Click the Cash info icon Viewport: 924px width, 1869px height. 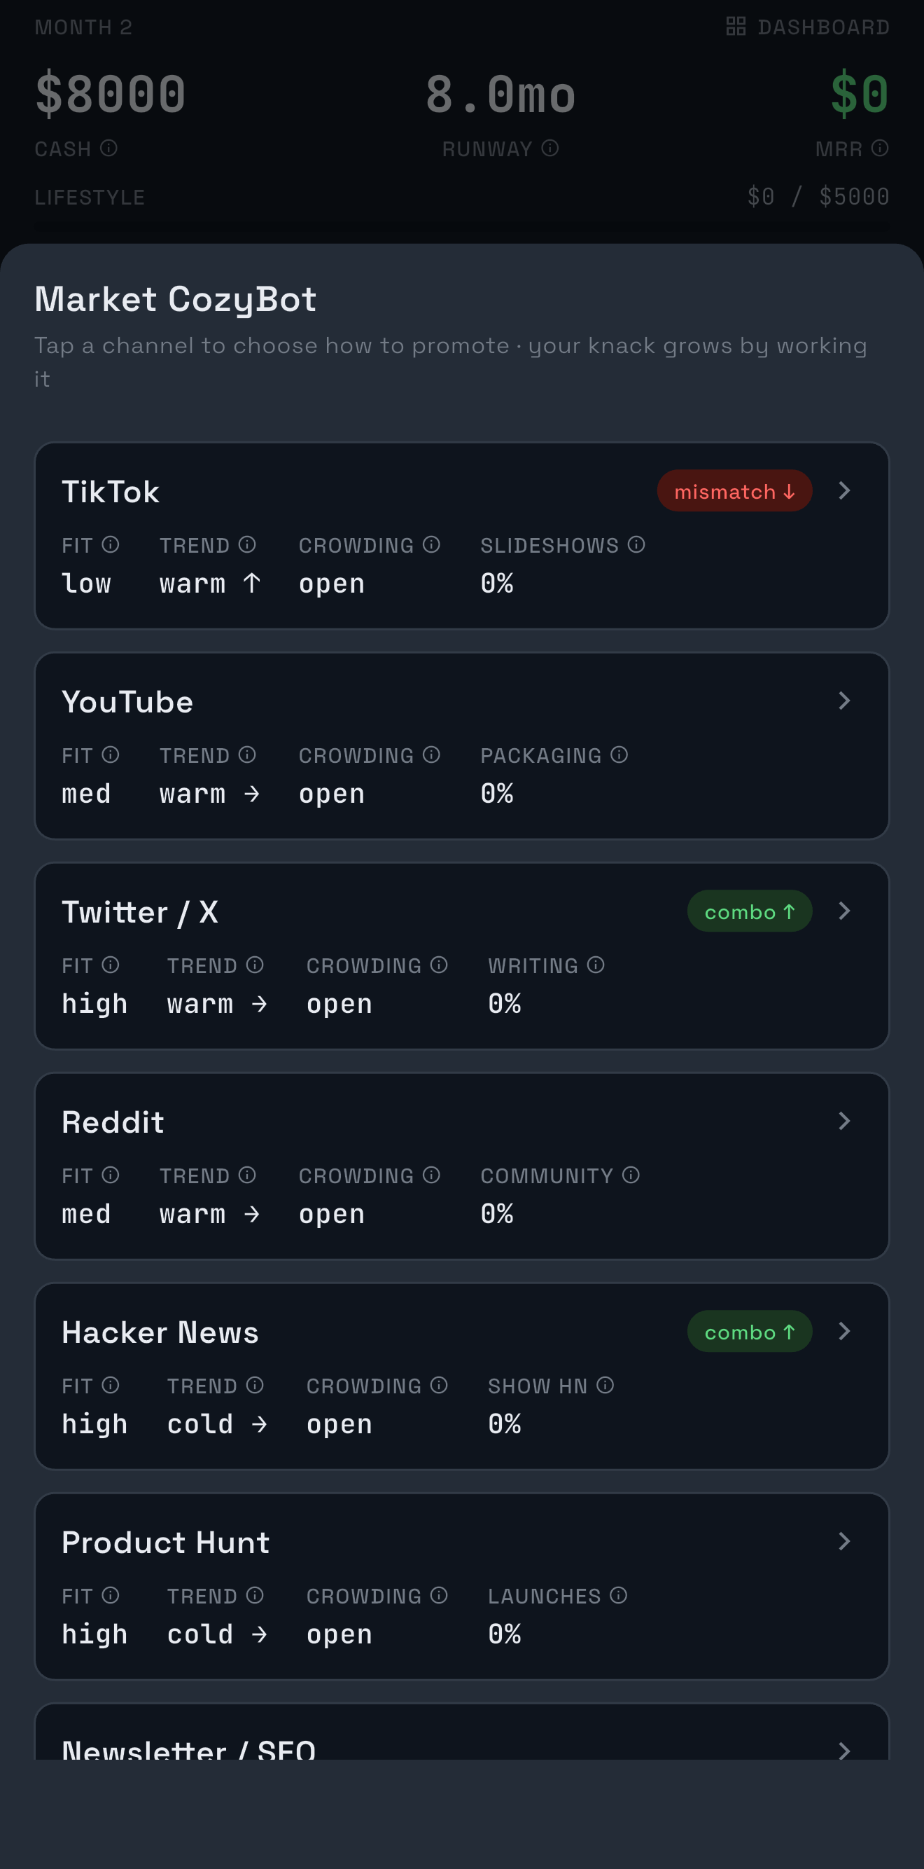coord(108,148)
